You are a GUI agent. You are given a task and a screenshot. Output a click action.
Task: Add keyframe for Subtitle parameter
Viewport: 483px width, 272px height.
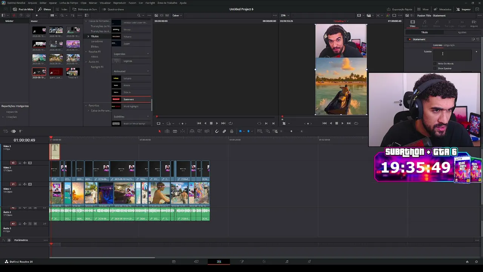tap(476, 52)
